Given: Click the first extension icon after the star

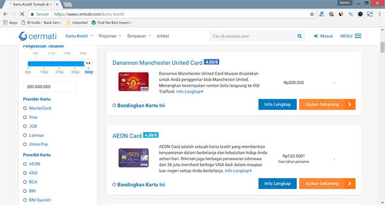Looking at the screenshot, I should pos(321,14).
